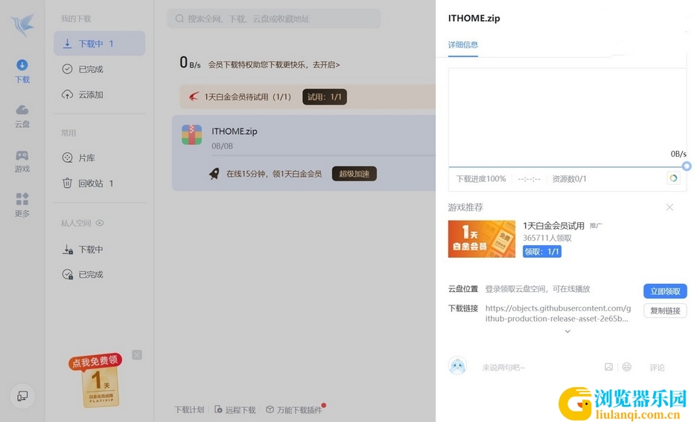Open the 云盘 cloud drive section
The image size is (697, 422).
22,116
